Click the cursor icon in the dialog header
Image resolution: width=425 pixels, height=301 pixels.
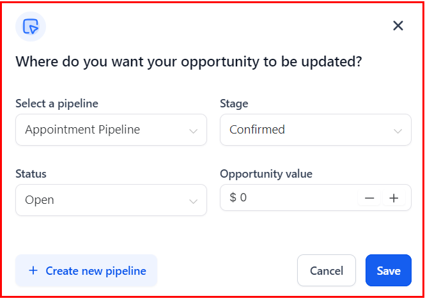coord(31,26)
